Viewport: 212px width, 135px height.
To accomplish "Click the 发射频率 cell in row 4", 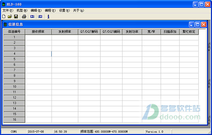I will 65,54.
